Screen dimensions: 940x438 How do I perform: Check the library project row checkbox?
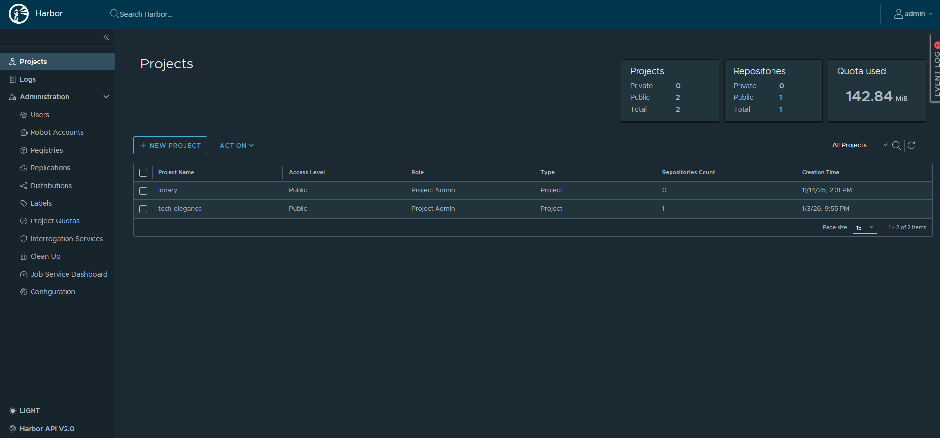point(143,191)
